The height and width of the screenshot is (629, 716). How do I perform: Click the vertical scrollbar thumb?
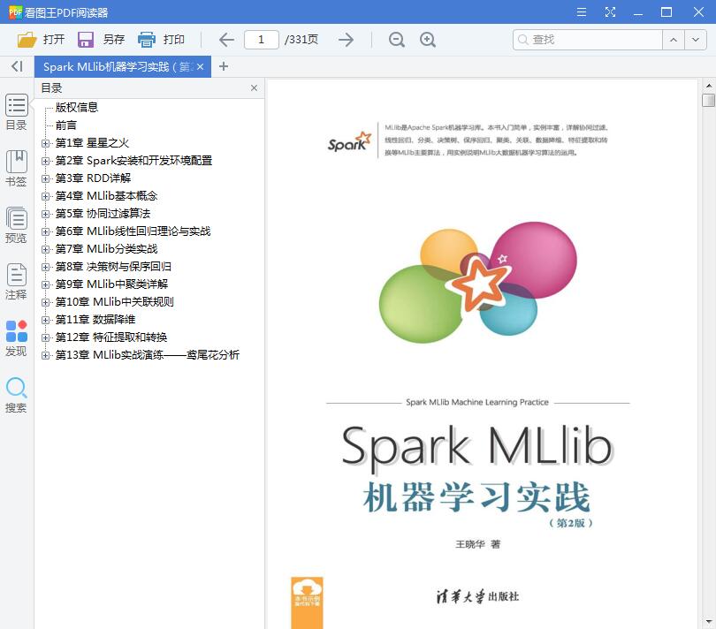pos(708,100)
